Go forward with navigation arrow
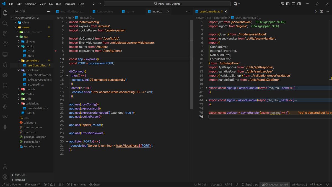The image size is (332, 187). (99, 4)
